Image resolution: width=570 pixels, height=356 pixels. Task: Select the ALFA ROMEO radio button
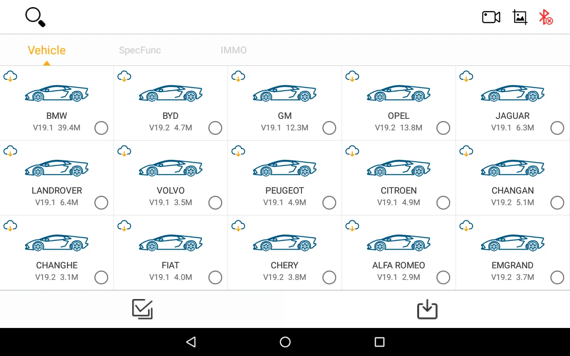[x=443, y=277]
